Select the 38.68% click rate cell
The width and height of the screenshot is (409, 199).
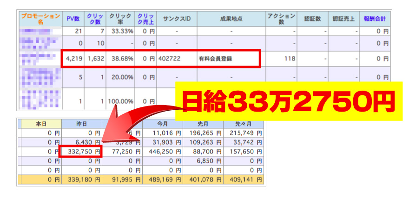coord(120,59)
